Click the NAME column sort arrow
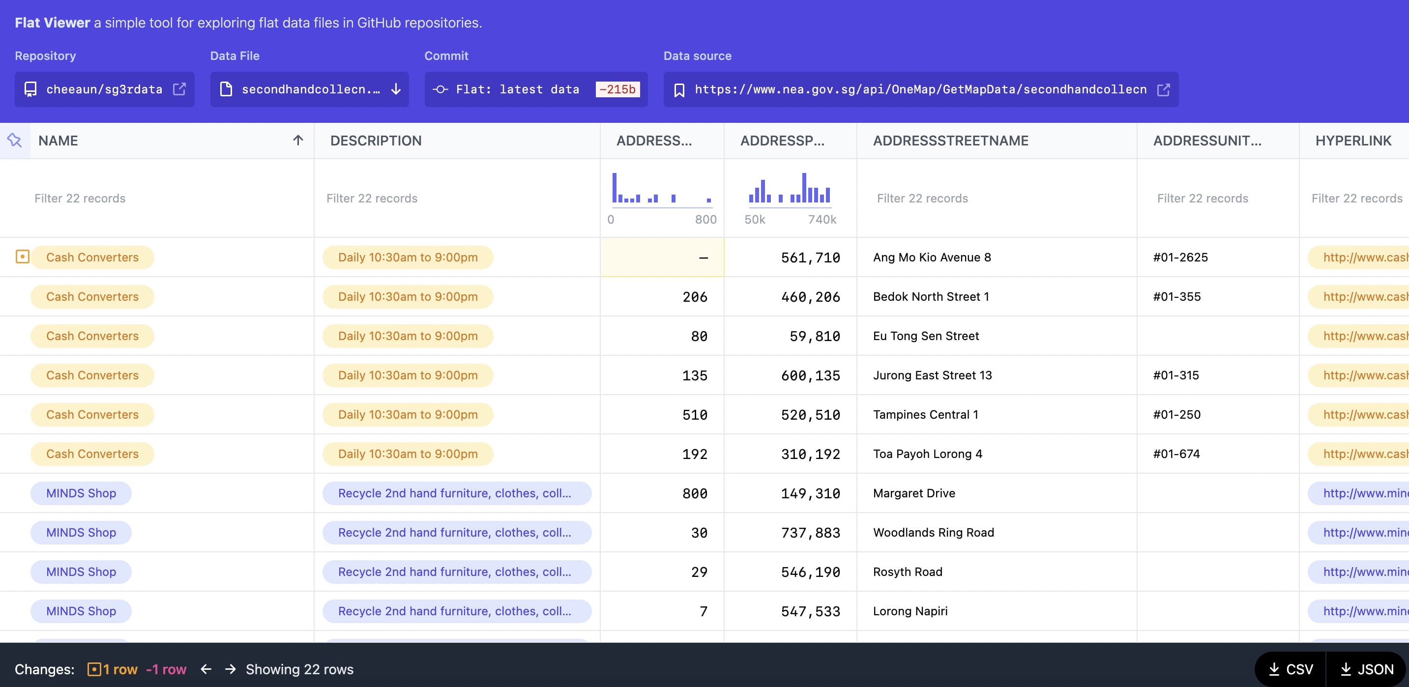 [297, 141]
